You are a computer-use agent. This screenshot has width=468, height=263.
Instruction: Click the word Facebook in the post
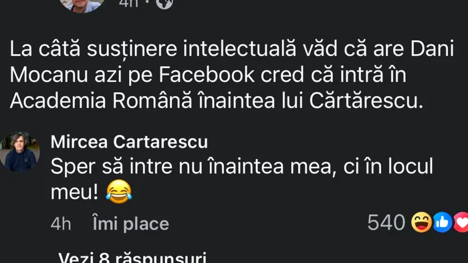tap(207, 75)
